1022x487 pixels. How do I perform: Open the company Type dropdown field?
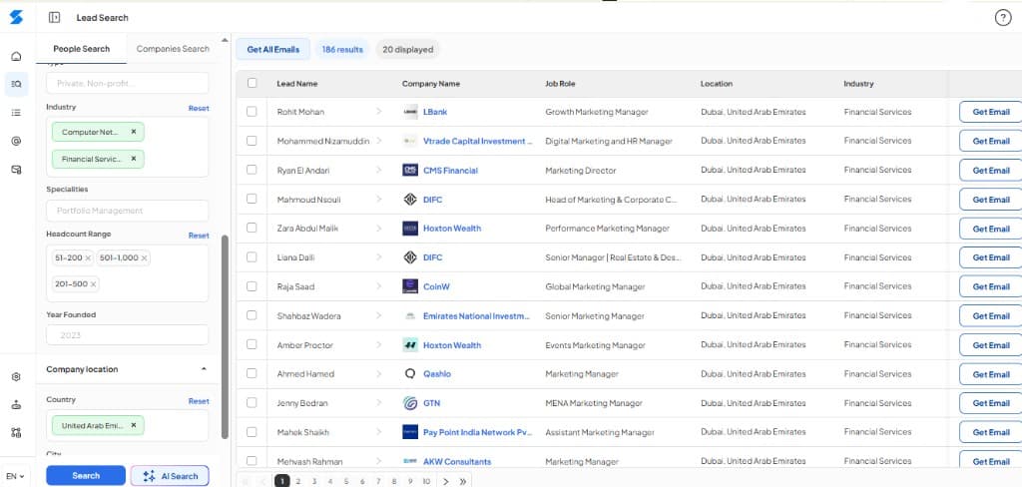click(127, 83)
